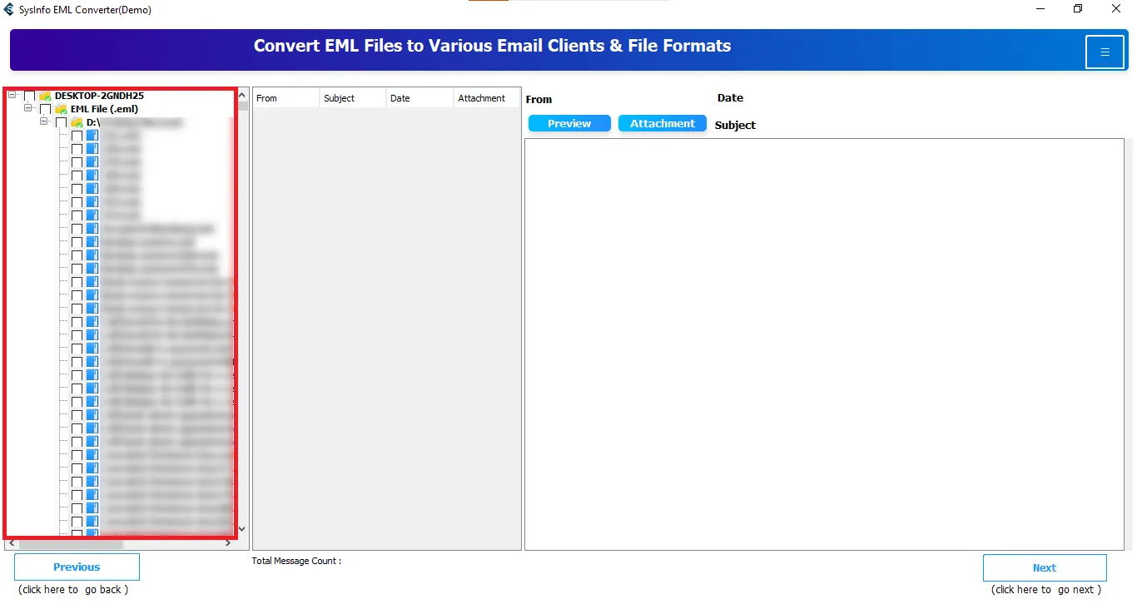Show attachments with the blue Attachment button
This screenshot has width=1137, height=604.
pos(663,123)
